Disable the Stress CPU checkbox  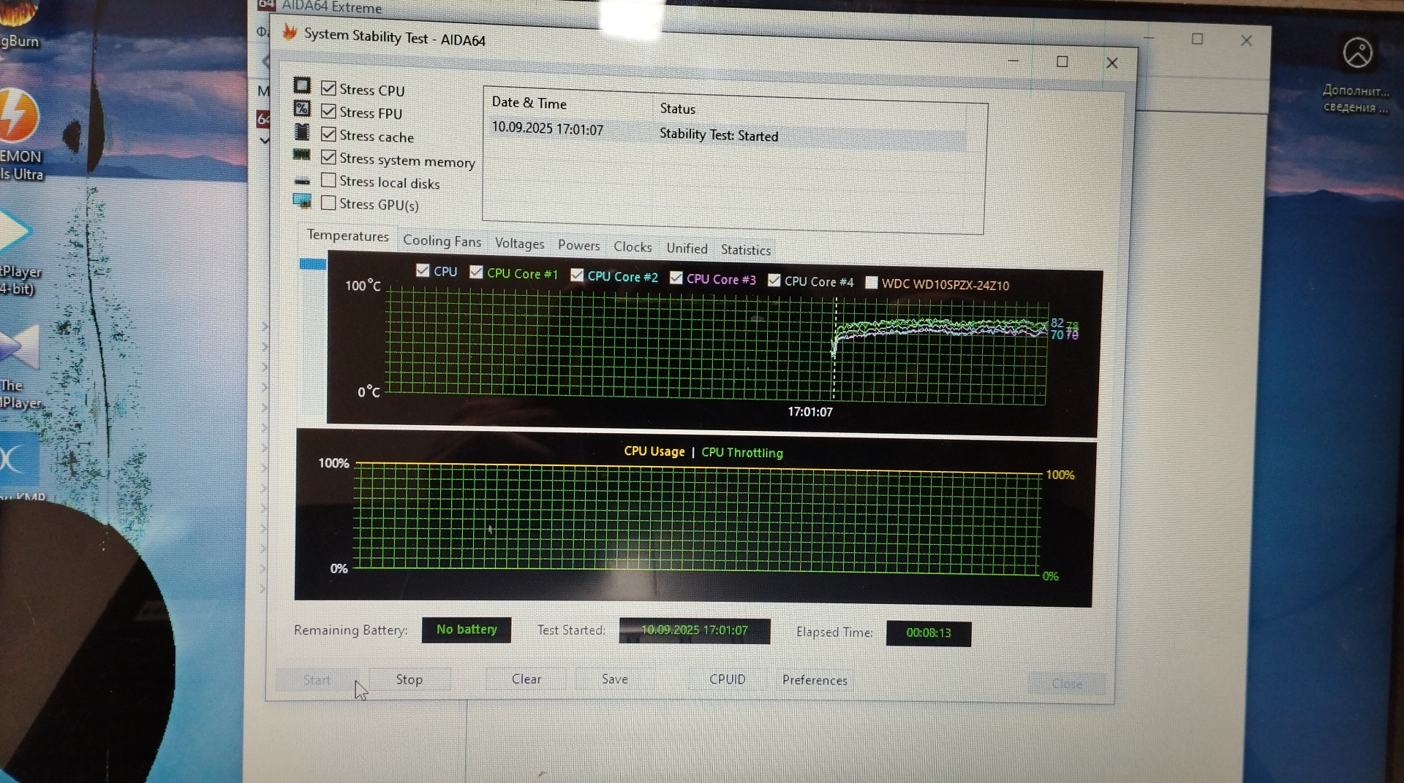click(x=328, y=88)
